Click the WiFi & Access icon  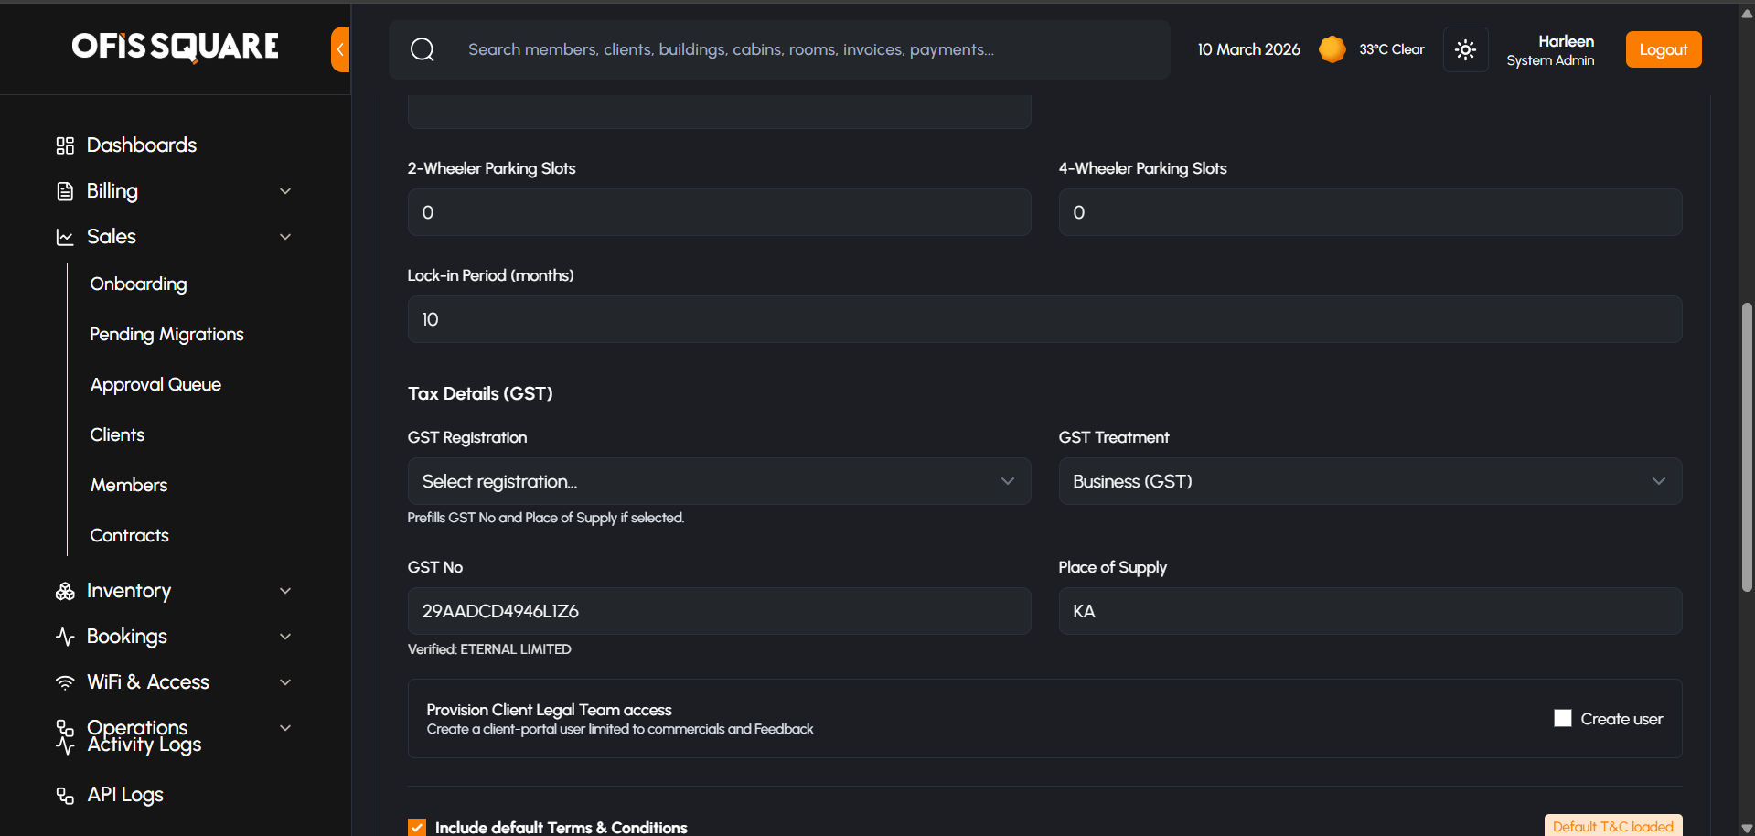click(x=65, y=682)
